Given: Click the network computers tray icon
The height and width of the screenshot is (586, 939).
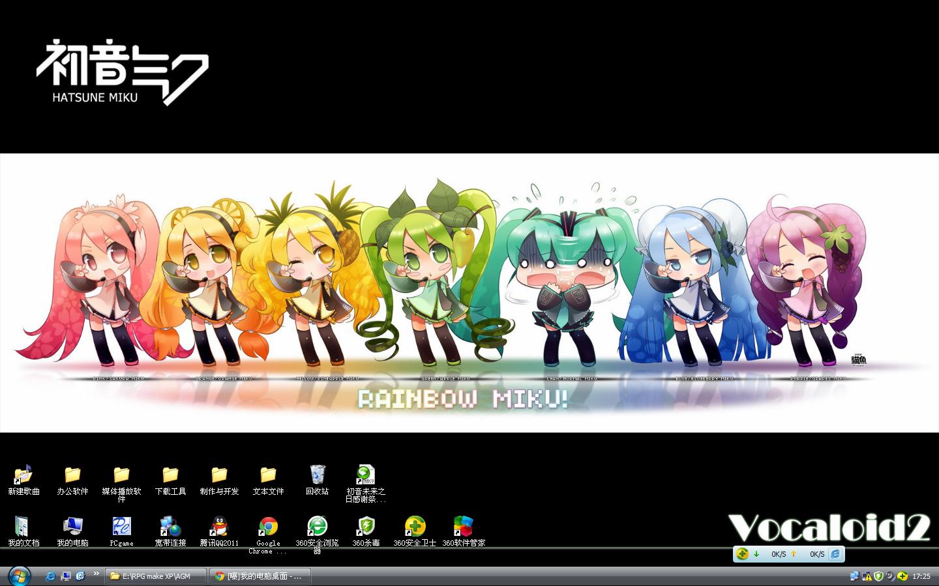Looking at the screenshot, I should pos(854,576).
